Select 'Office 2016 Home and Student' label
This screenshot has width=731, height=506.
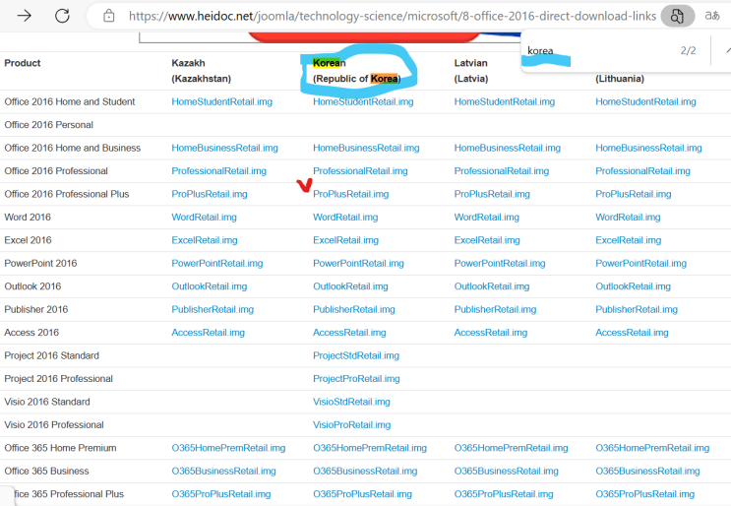tap(70, 101)
